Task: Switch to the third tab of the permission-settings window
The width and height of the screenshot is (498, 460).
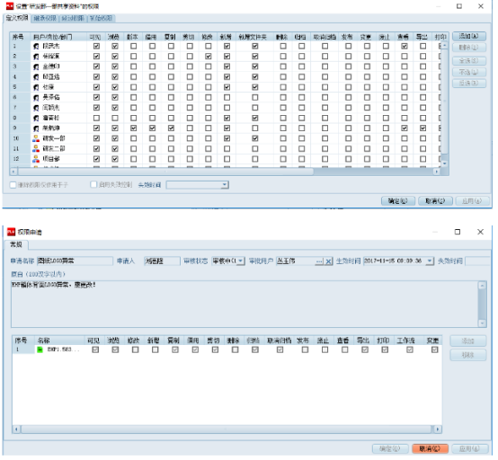Action: [73, 18]
